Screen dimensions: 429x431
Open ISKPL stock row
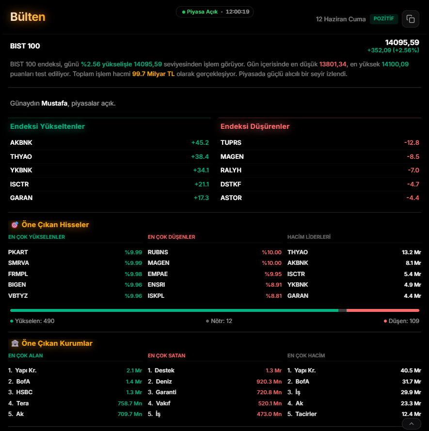215,296
